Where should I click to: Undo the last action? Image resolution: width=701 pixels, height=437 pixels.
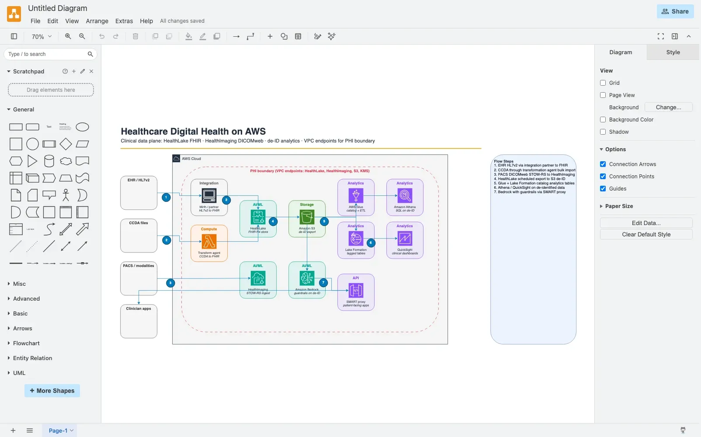click(102, 37)
